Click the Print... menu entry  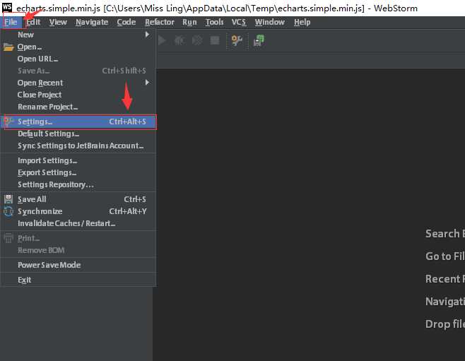pyautogui.click(x=78, y=238)
